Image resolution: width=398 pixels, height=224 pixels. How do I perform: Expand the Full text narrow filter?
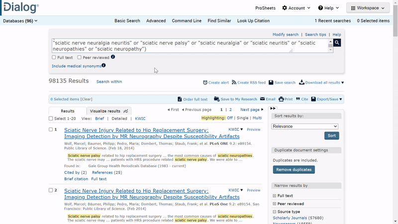(x=274, y=196)
